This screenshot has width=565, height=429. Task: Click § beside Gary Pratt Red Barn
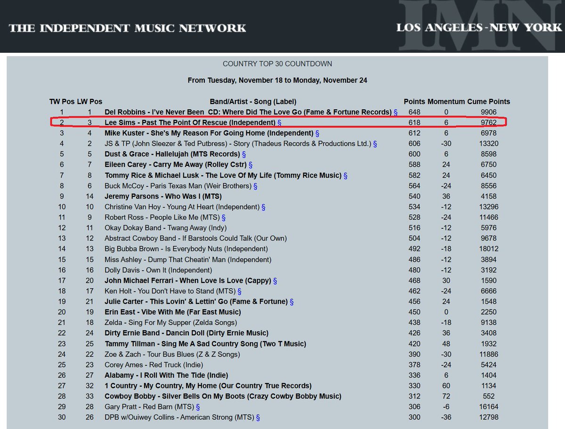198,407
